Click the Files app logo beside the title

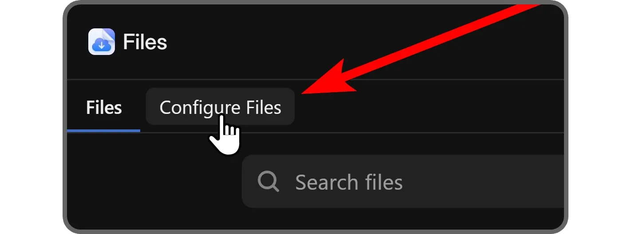pyautogui.click(x=102, y=42)
